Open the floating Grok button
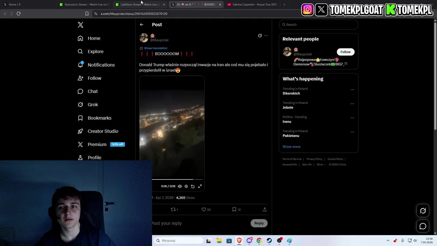Image resolution: width=437 pixels, height=246 pixels. 423,211
